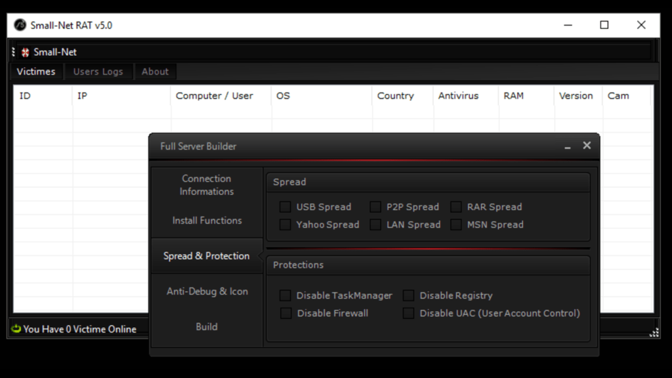This screenshot has height=378, width=672.
Task: Select Install Functions section
Action: click(207, 220)
